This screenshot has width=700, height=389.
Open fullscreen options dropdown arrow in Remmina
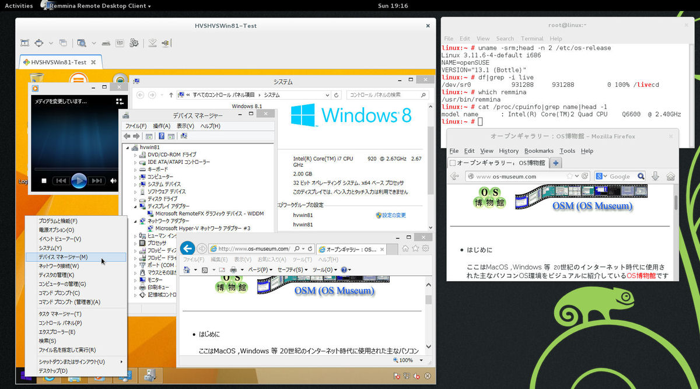pos(51,43)
